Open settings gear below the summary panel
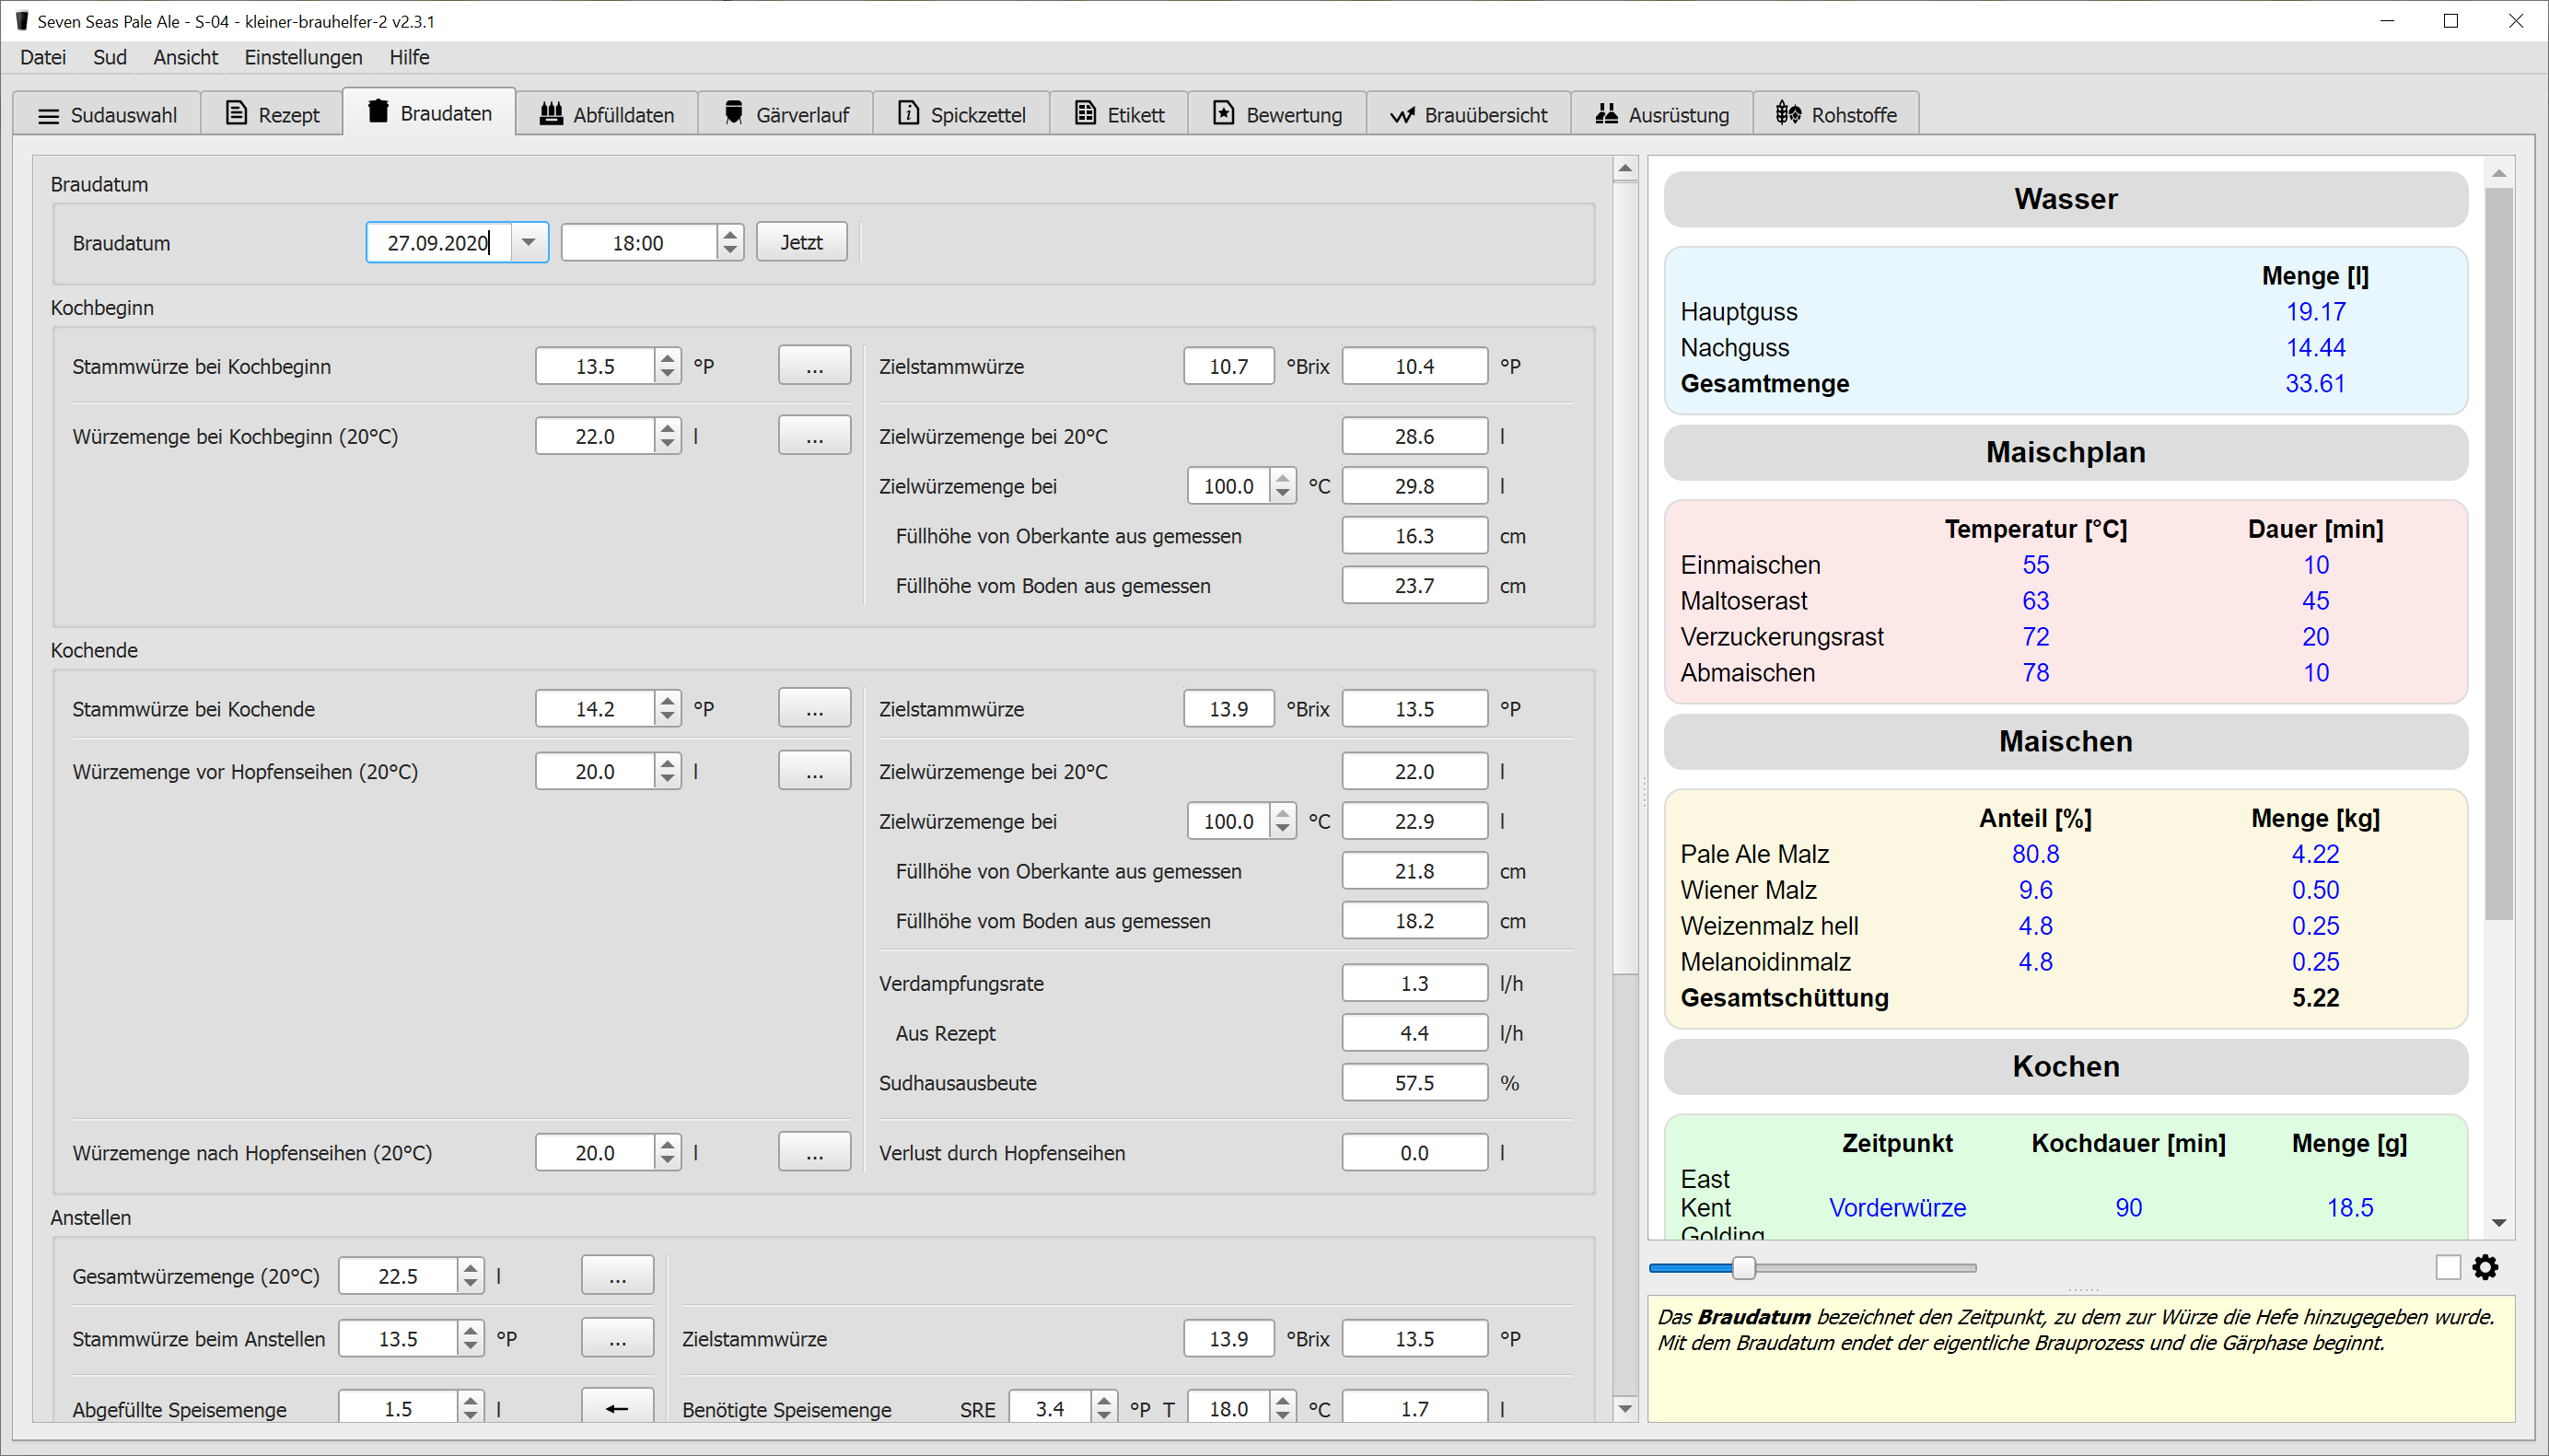2549x1456 pixels. [x=2485, y=1268]
